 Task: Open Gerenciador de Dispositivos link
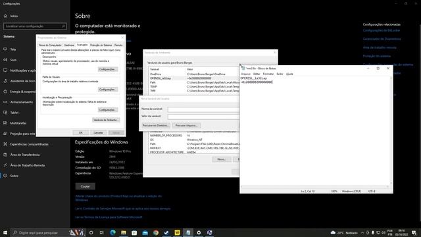click(x=382, y=39)
